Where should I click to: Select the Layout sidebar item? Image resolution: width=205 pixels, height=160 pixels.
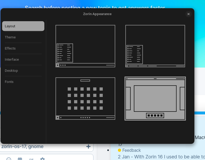(x=23, y=26)
